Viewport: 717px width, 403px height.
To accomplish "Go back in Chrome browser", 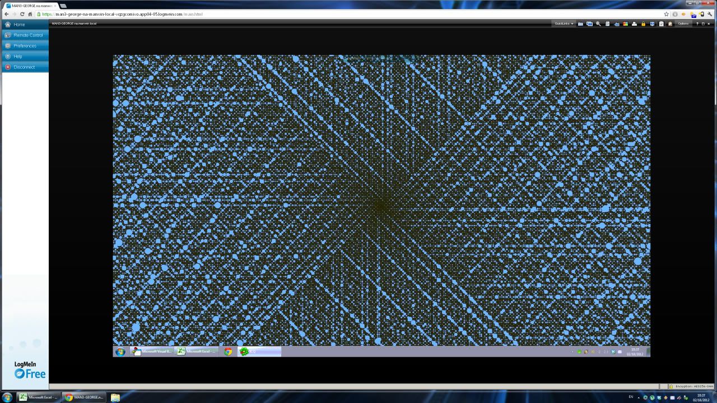I will click(7, 14).
